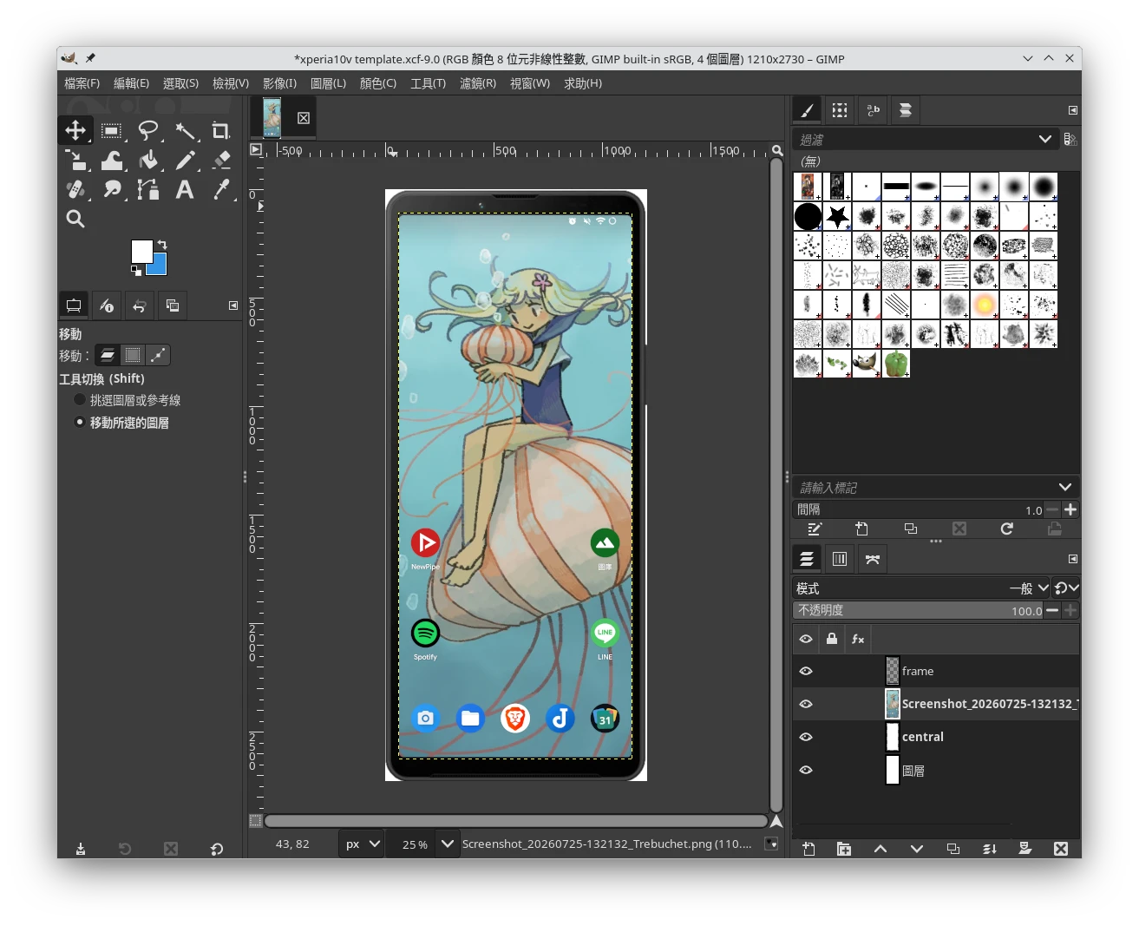Open the brush filter 過濾 dropdown

pos(1045,139)
